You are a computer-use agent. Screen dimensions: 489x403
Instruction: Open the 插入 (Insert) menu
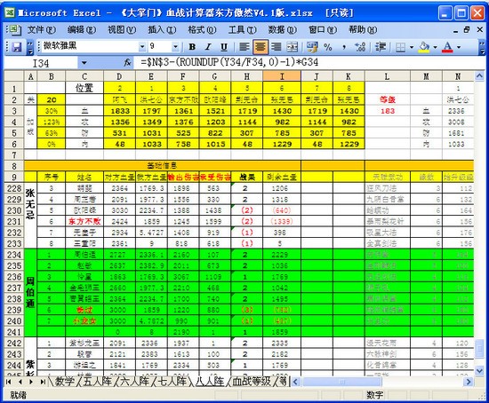click(x=162, y=30)
